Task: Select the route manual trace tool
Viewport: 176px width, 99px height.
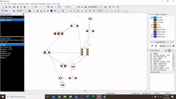Action: tap(34, 11)
